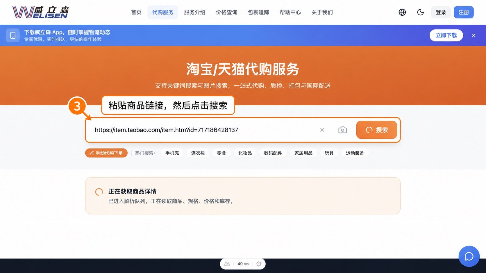This screenshot has height=273, width=486.
Task: Open 包裹追踪 nav item
Action: pyautogui.click(x=258, y=12)
